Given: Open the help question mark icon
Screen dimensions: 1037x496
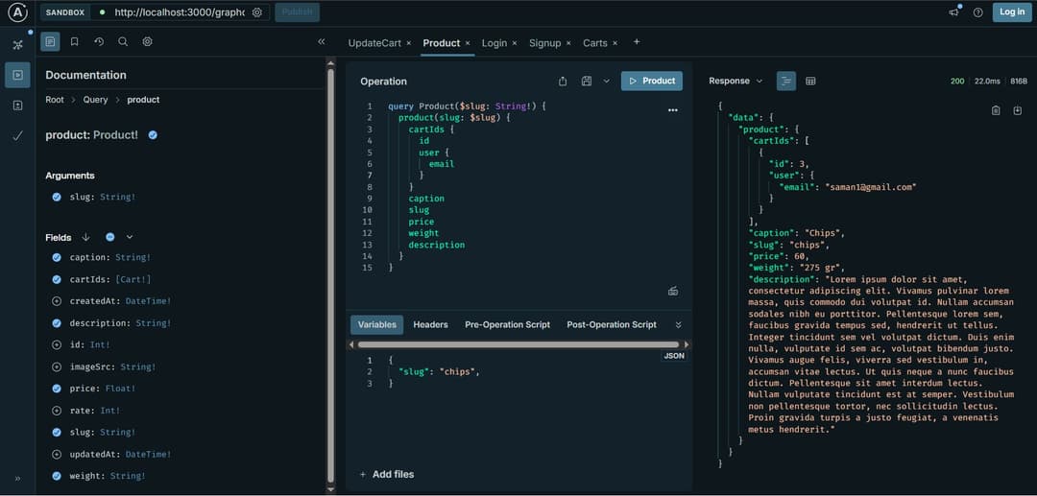Looking at the screenshot, I should pyautogui.click(x=977, y=12).
